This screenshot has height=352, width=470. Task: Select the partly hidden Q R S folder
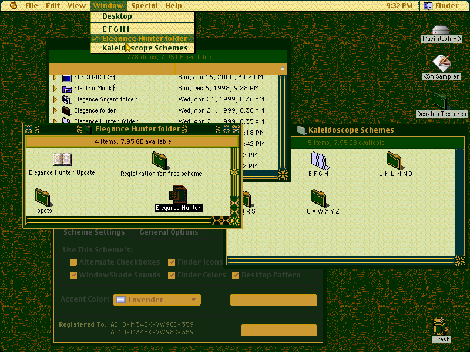pos(247,200)
